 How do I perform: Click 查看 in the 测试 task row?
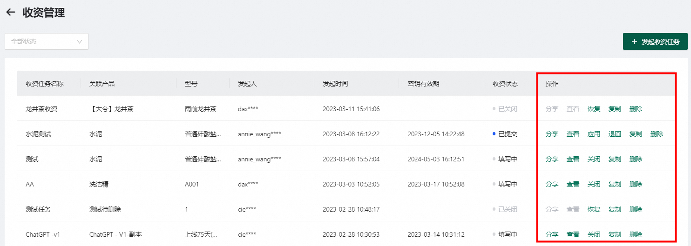(573, 159)
